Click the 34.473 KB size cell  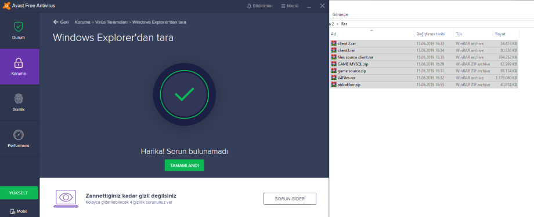pos(509,43)
